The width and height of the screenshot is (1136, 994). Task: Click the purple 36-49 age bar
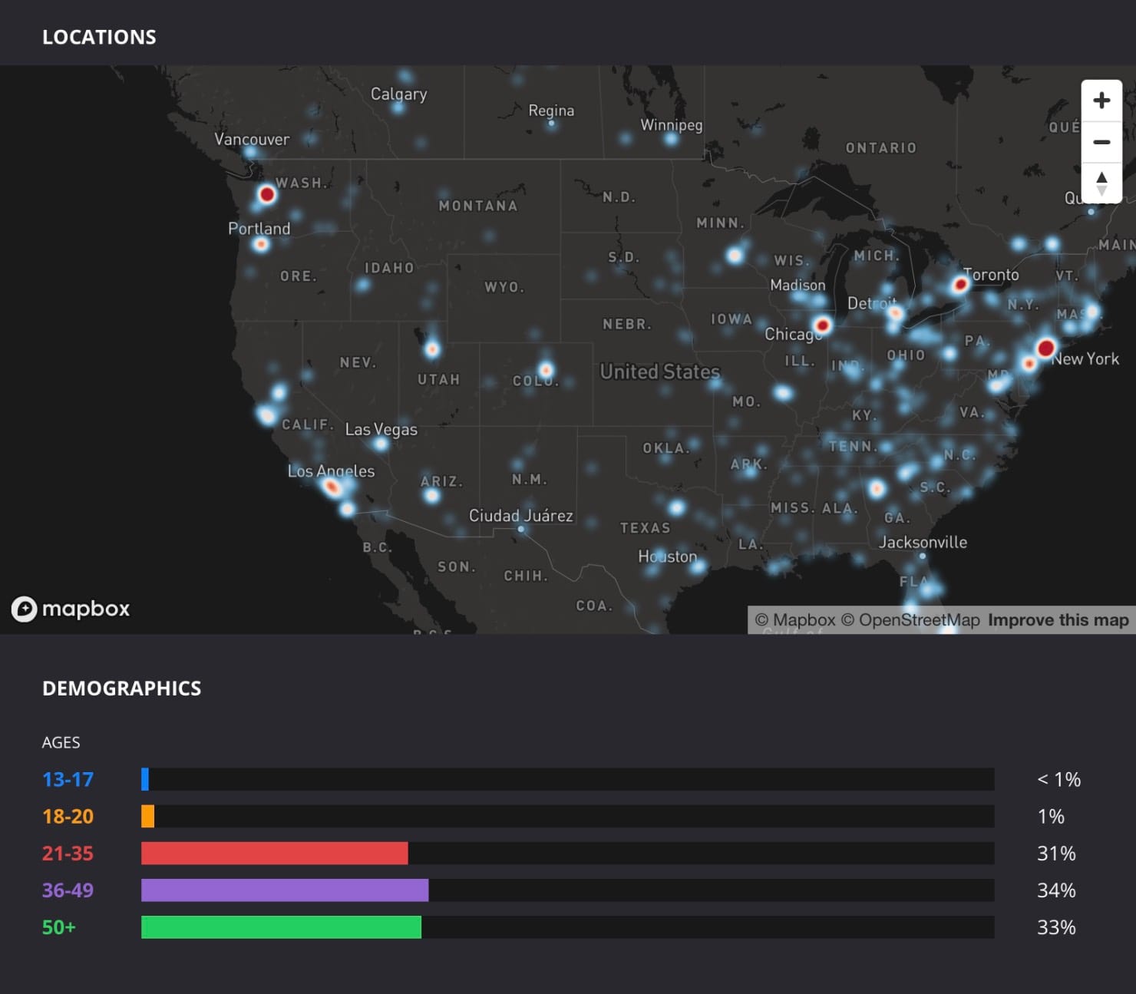pyautogui.click(x=285, y=890)
